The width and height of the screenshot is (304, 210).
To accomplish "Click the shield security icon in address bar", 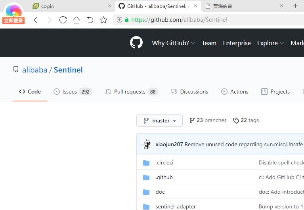I will (119, 20).
